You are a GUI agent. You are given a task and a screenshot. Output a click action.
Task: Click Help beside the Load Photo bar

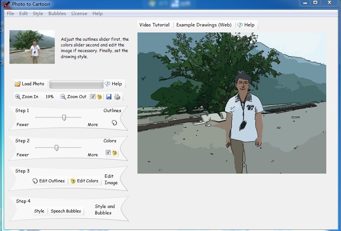point(113,84)
